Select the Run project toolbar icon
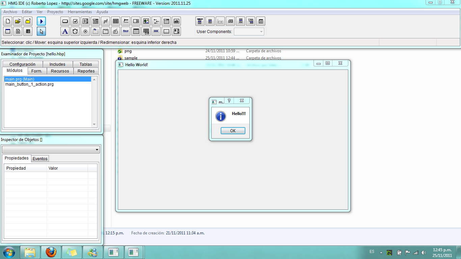The width and height of the screenshot is (461, 259). (41, 21)
